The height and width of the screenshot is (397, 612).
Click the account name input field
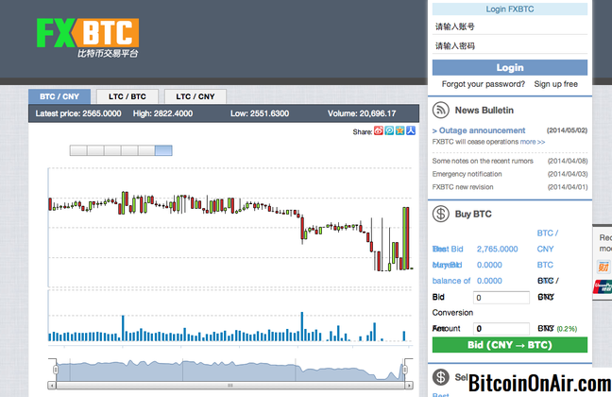tap(510, 26)
